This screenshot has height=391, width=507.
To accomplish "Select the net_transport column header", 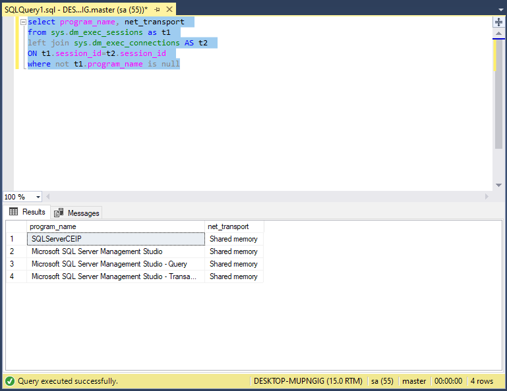I will point(234,226).
